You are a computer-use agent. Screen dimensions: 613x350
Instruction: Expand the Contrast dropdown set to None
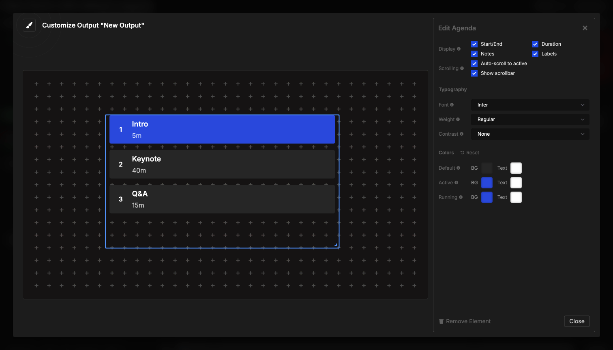(530, 134)
